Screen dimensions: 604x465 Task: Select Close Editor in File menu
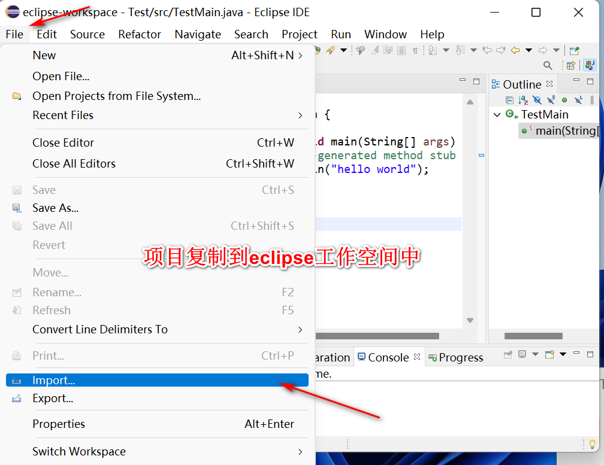click(157, 142)
